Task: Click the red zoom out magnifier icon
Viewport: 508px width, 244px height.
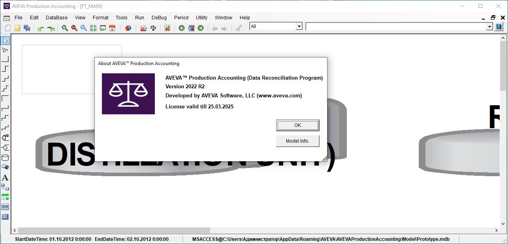Action: tap(74, 28)
